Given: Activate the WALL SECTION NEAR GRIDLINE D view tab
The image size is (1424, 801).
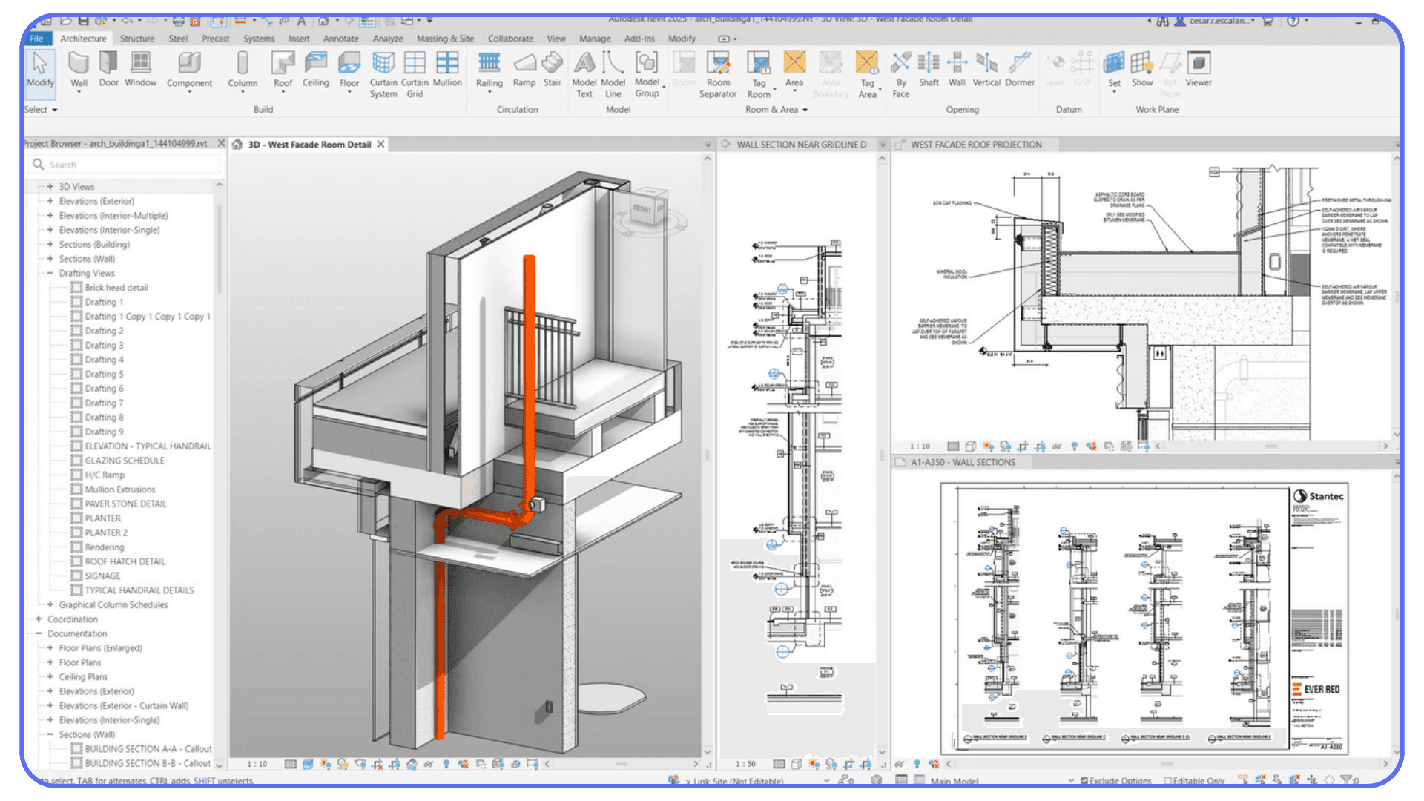Looking at the screenshot, I should click(800, 145).
